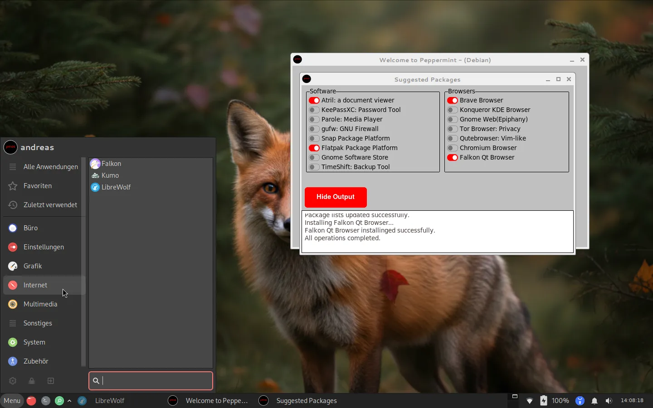
Task: Open the terminal from the taskbar
Action: click(45, 401)
